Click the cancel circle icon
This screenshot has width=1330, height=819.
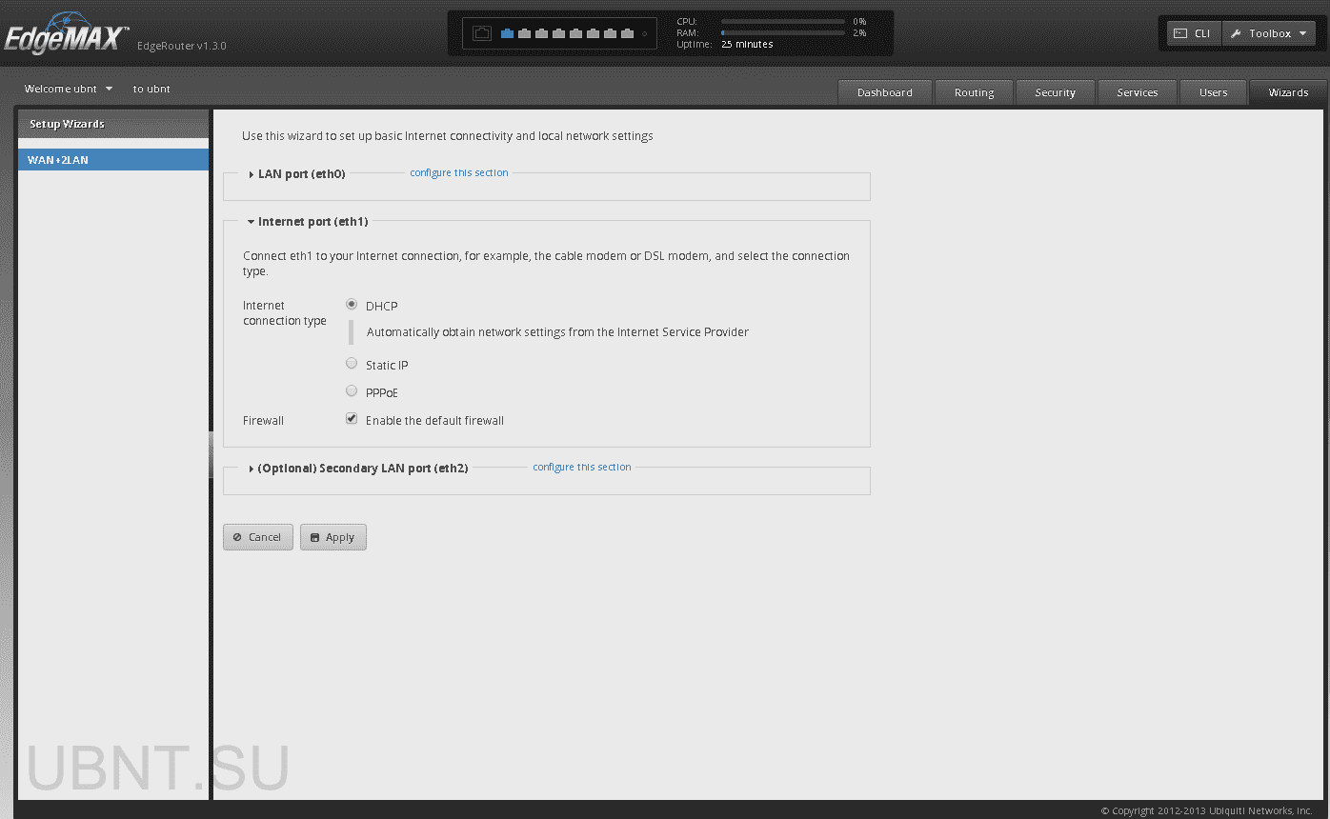[x=237, y=537]
